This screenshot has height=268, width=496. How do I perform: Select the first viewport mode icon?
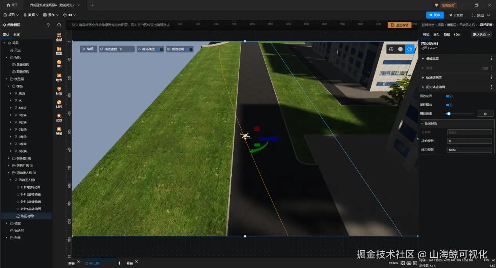[391, 49]
